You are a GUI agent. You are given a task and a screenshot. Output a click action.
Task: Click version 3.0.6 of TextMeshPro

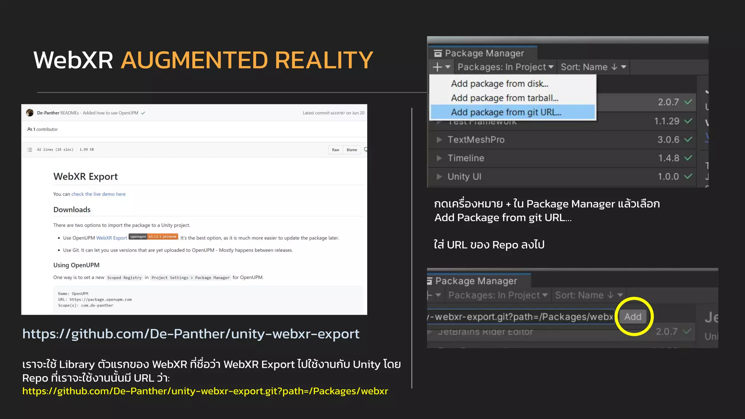(668, 140)
